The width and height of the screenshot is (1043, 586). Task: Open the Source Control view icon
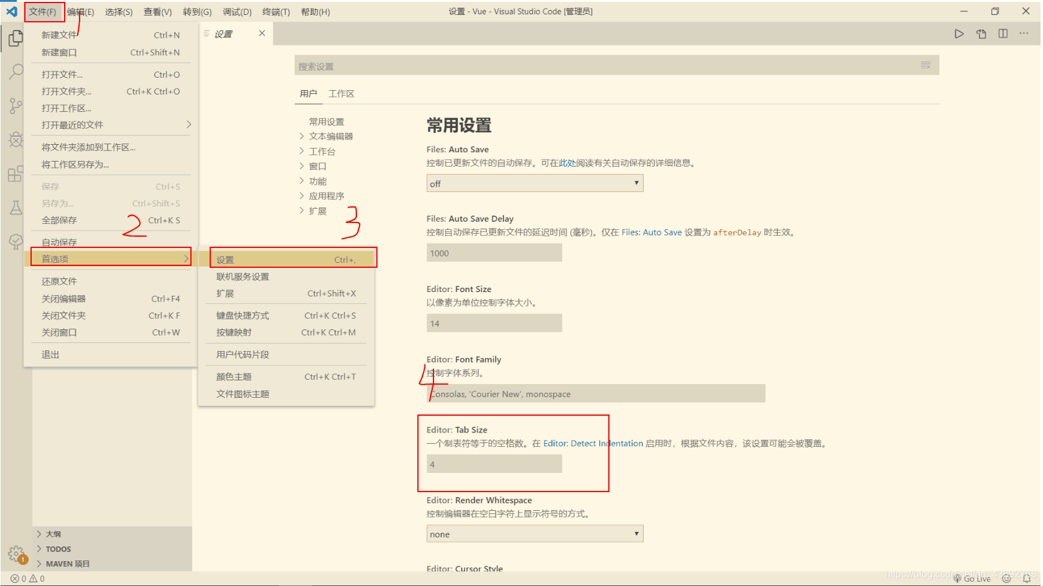click(x=16, y=106)
